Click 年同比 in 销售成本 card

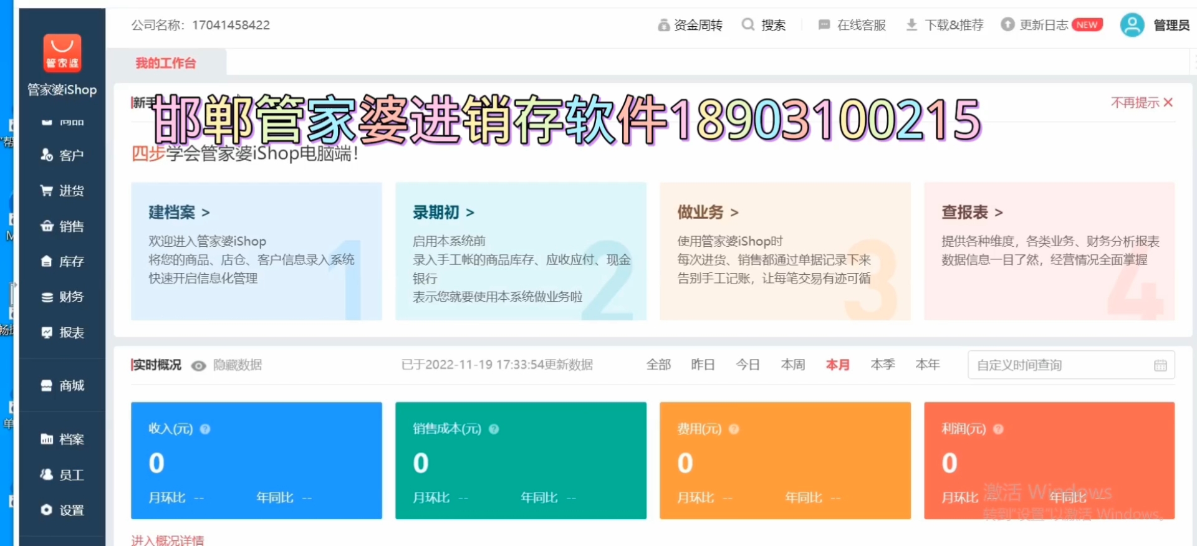pyautogui.click(x=539, y=497)
